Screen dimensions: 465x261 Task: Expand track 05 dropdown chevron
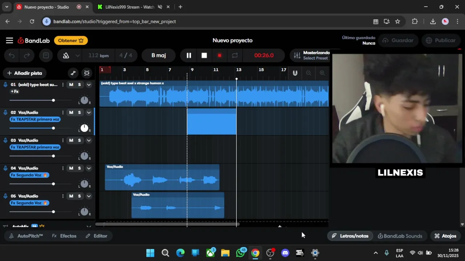point(89,196)
